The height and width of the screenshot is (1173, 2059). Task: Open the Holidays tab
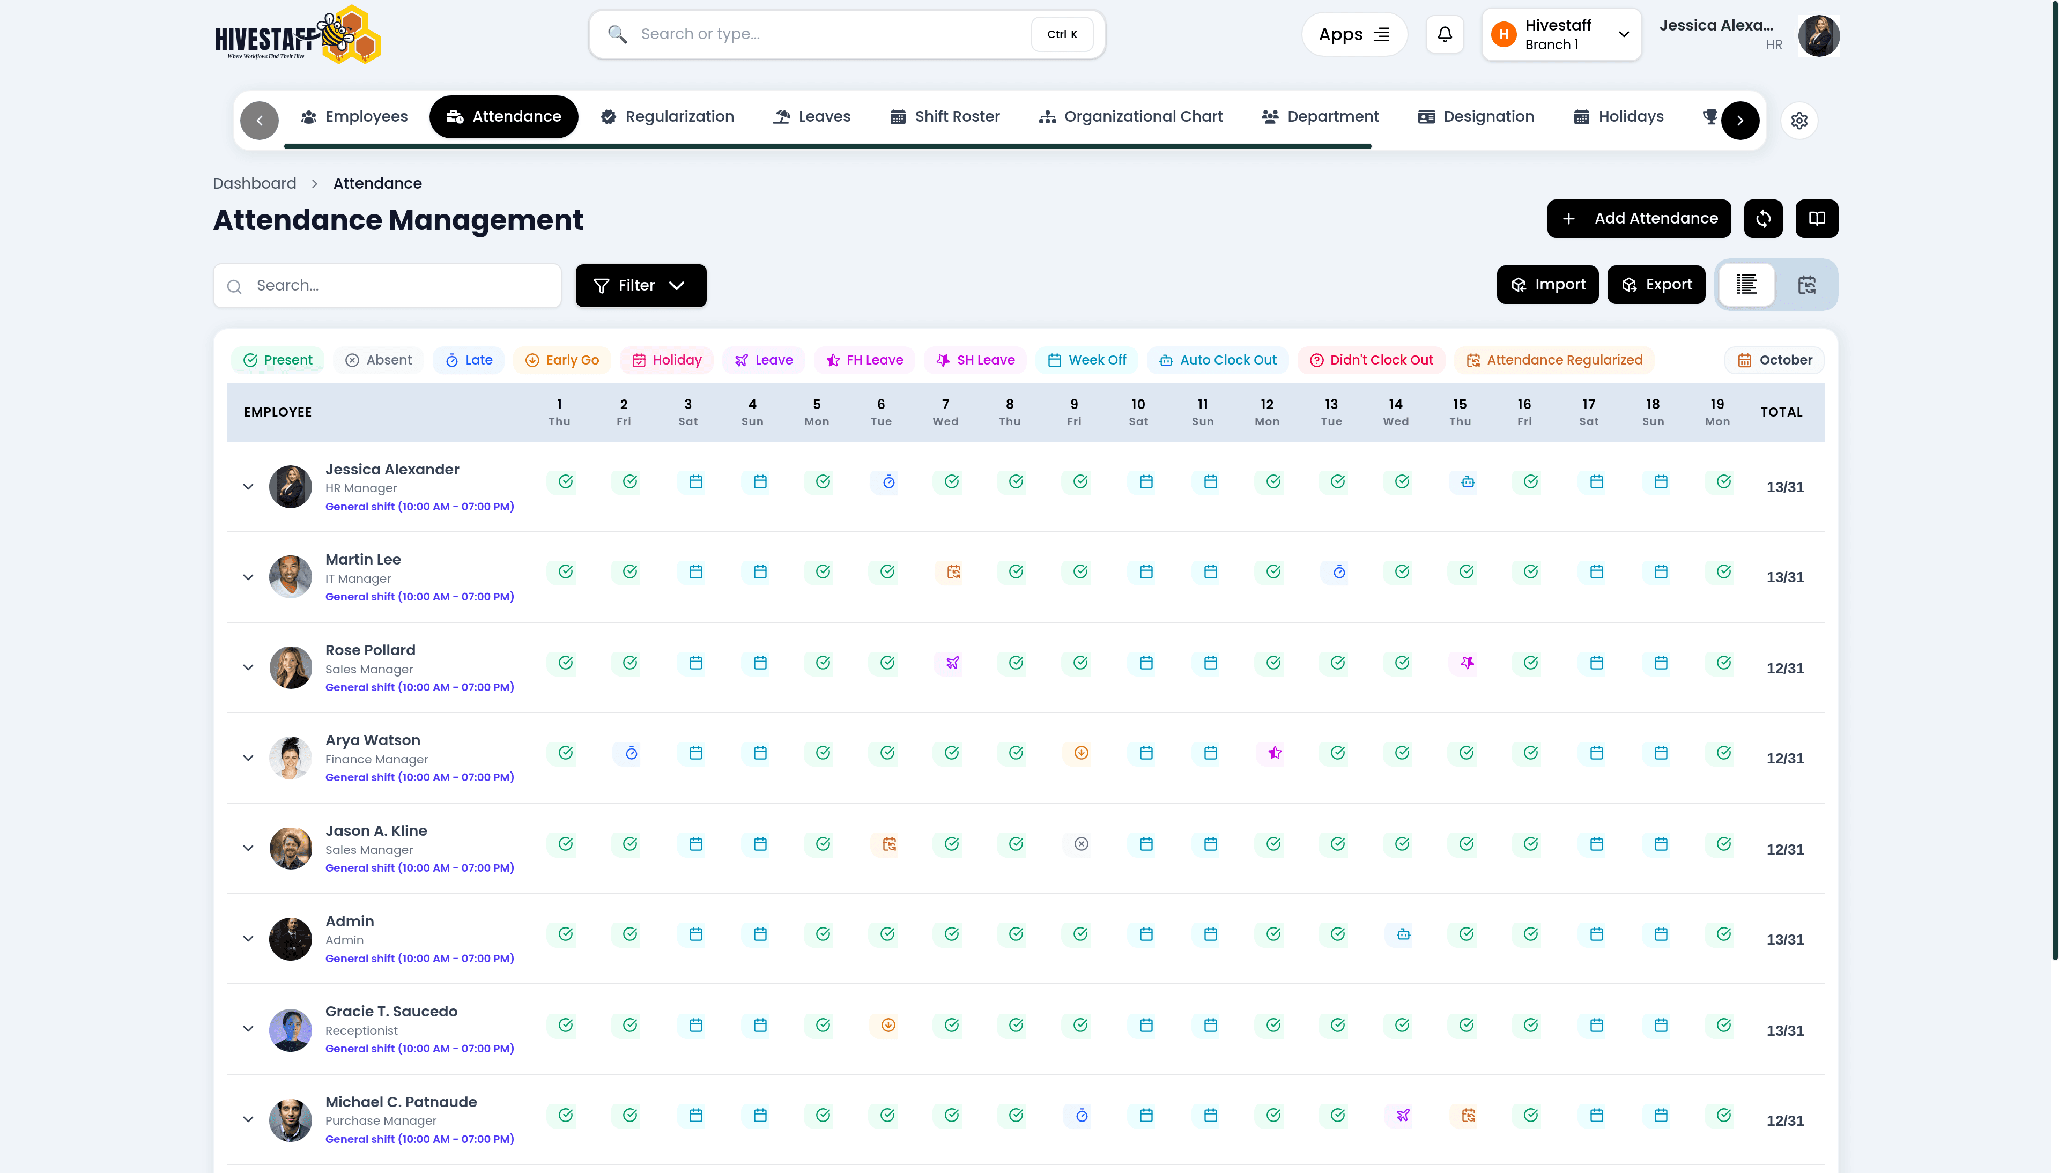pos(1618,117)
